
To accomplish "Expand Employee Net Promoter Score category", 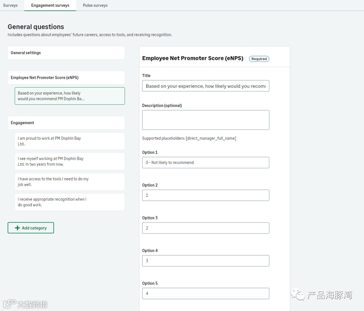I will 66,77.
